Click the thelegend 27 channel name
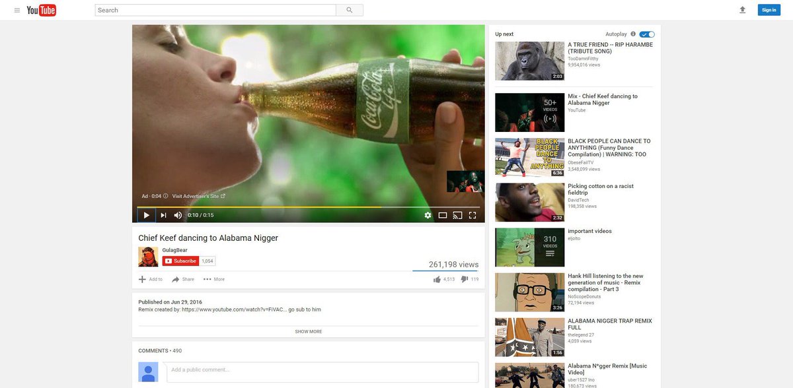Image resolution: width=793 pixels, height=388 pixels. [582, 335]
